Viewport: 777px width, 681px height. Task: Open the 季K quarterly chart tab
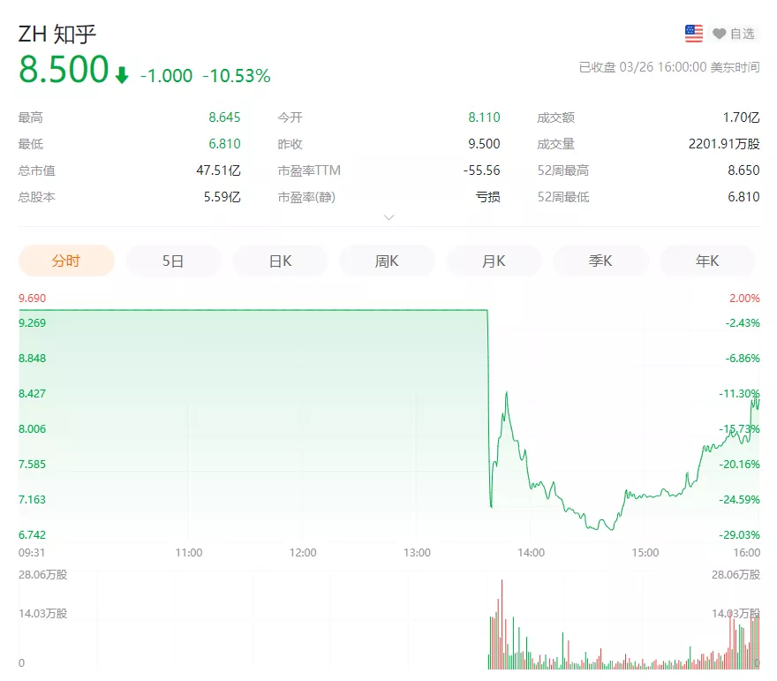[600, 261]
